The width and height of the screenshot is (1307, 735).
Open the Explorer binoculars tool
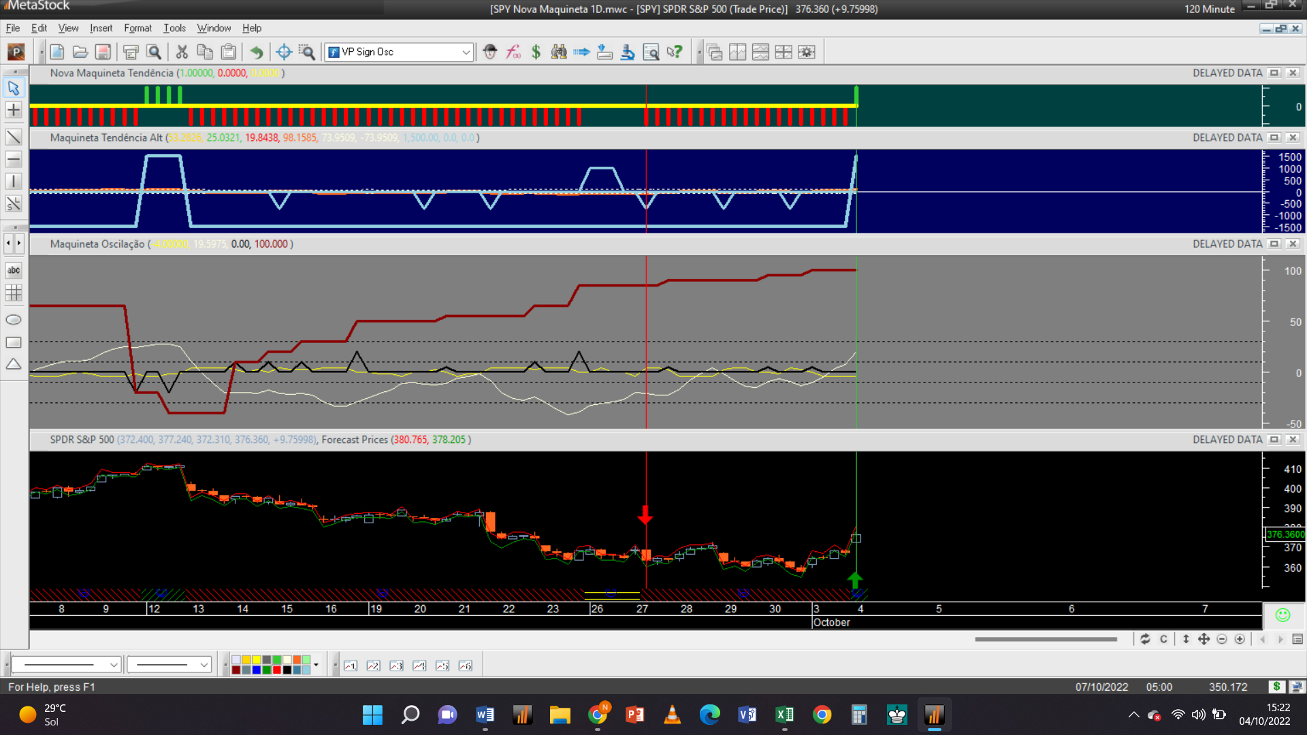[559, 52]
